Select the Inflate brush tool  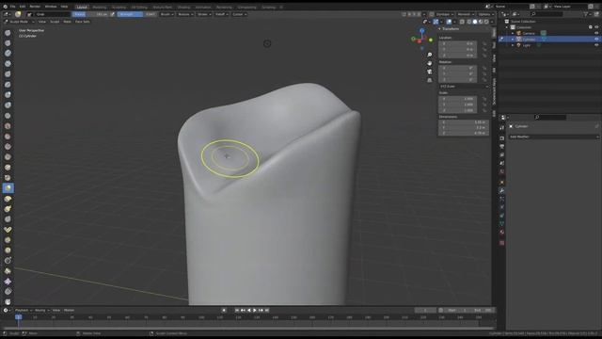[x=8, y=95]
